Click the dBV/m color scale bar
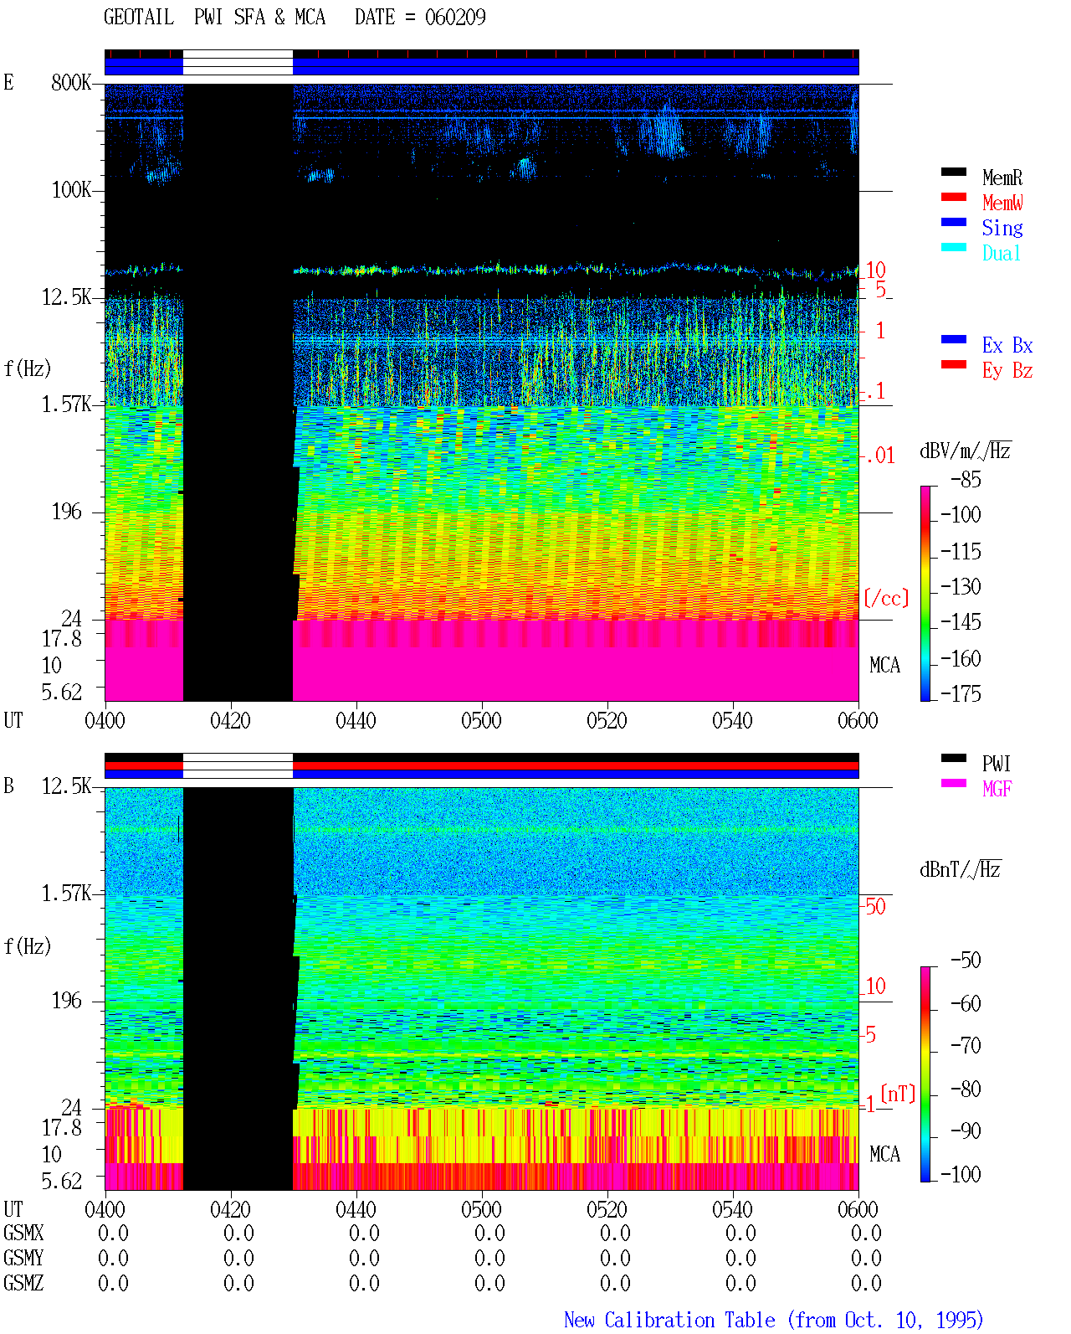The image size is (1071, 1334). [x=925, y=593]
